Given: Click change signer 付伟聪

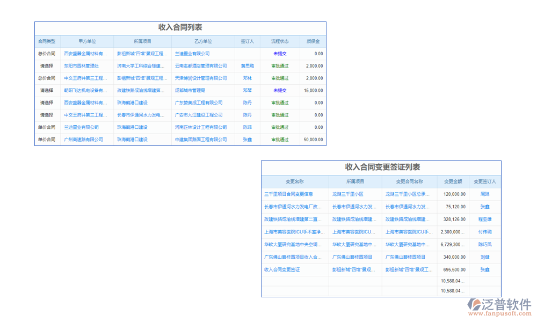Looking at the screenshot, I should pyautogui.click(x=485, y=232).
